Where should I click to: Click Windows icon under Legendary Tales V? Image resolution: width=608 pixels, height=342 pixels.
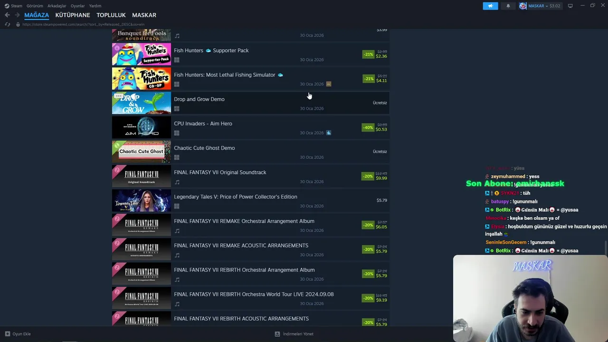coord(177,206)
